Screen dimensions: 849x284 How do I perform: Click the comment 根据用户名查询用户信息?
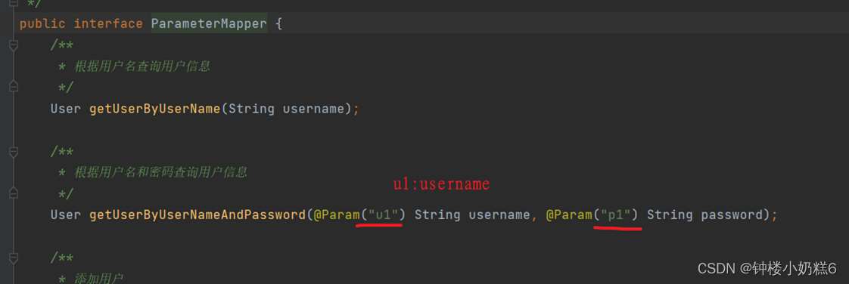(141, 66)
